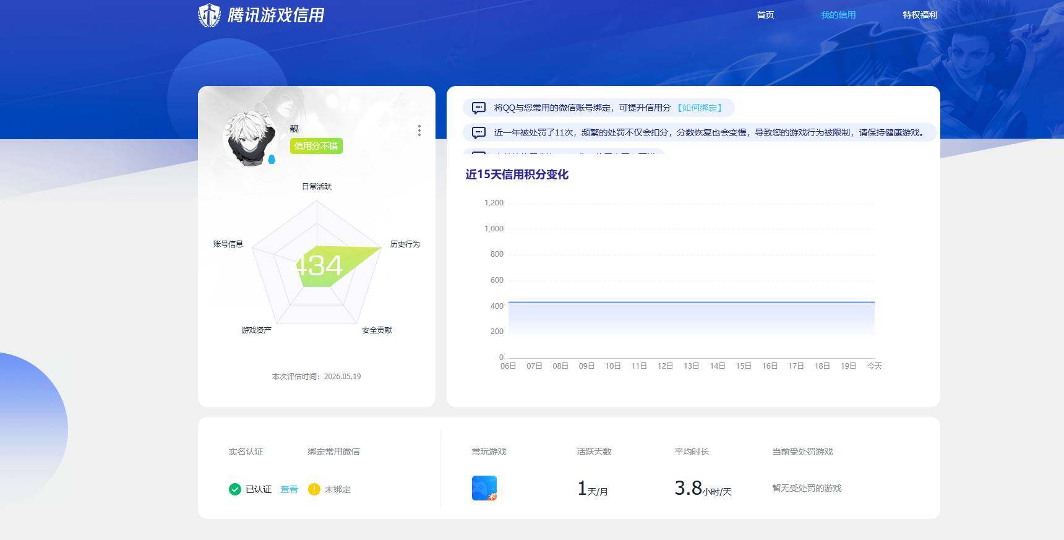Click the user avatar picture
Image resolution: width=1064 pixels, height=540 pixels.
249,139
